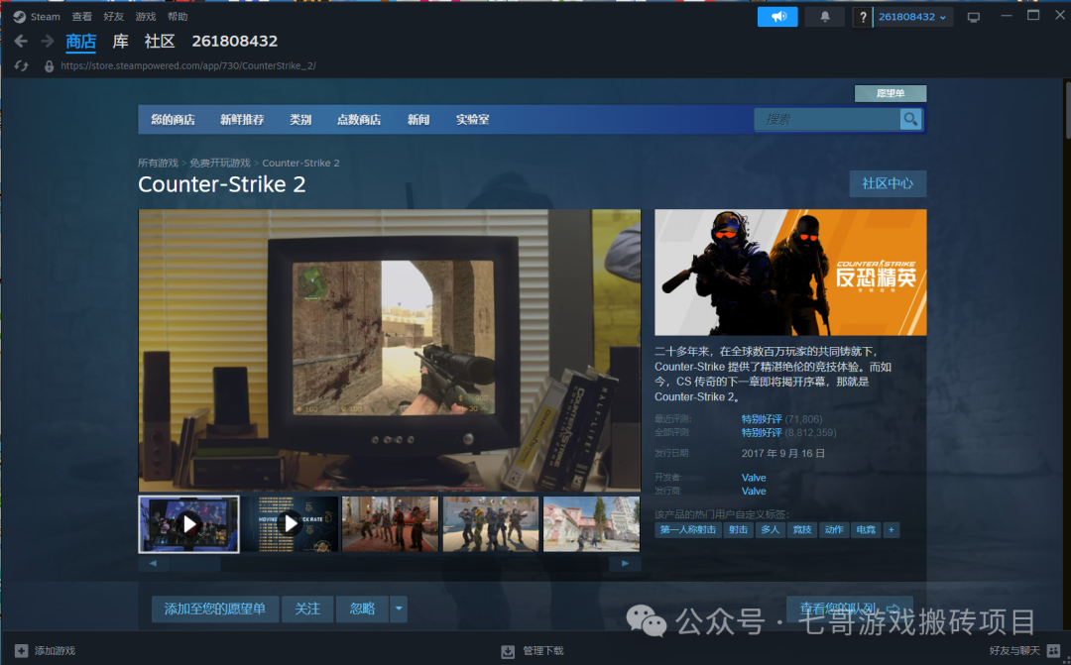Open the 库 tab
This screenshot has width=1071, height=665.
(120, 42)
